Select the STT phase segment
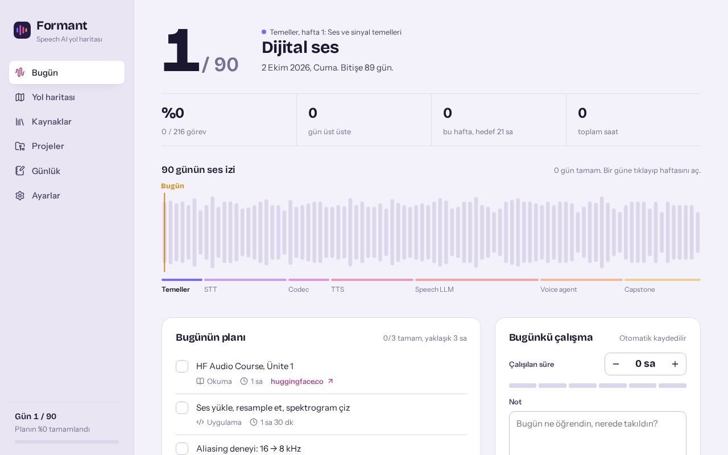This screenshot has height=455, width=728. point(245,285)
